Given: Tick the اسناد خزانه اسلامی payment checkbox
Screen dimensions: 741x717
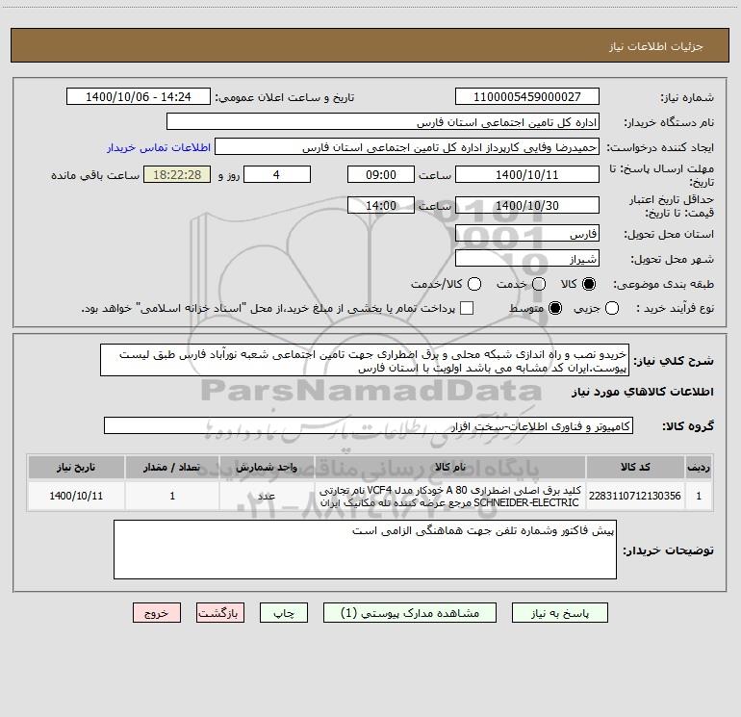Looking at the screenshot, I should click(x=467, y=308).
